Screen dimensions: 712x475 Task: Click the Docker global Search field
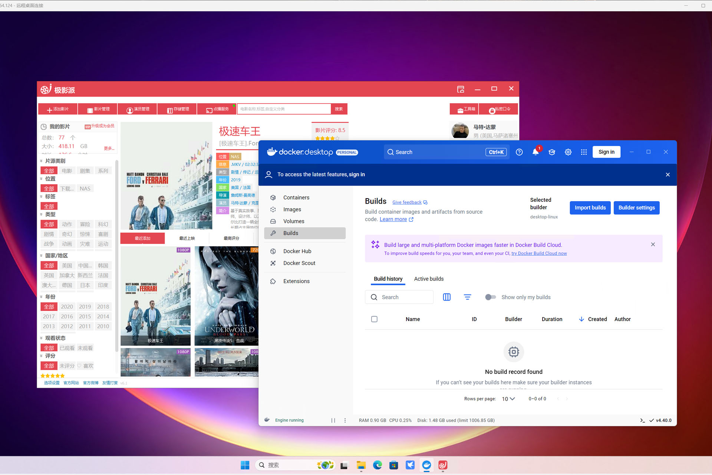(x=446, y=152)
